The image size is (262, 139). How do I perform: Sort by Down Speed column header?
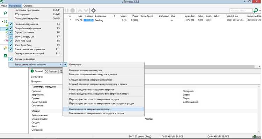147,16
